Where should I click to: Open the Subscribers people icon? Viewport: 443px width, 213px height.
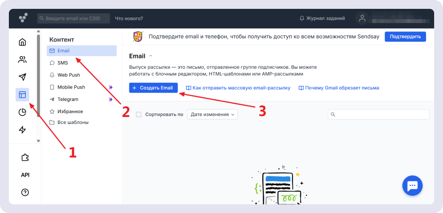(x=22, y=60)
